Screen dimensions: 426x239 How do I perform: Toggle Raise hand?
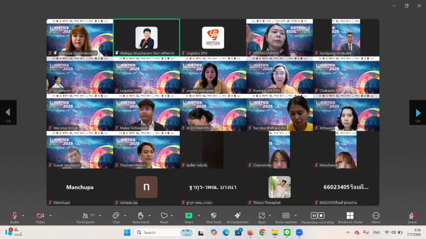pos(141,217)
